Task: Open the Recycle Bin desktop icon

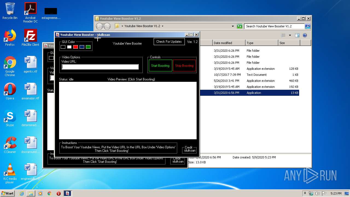Action: pos(10,11)
